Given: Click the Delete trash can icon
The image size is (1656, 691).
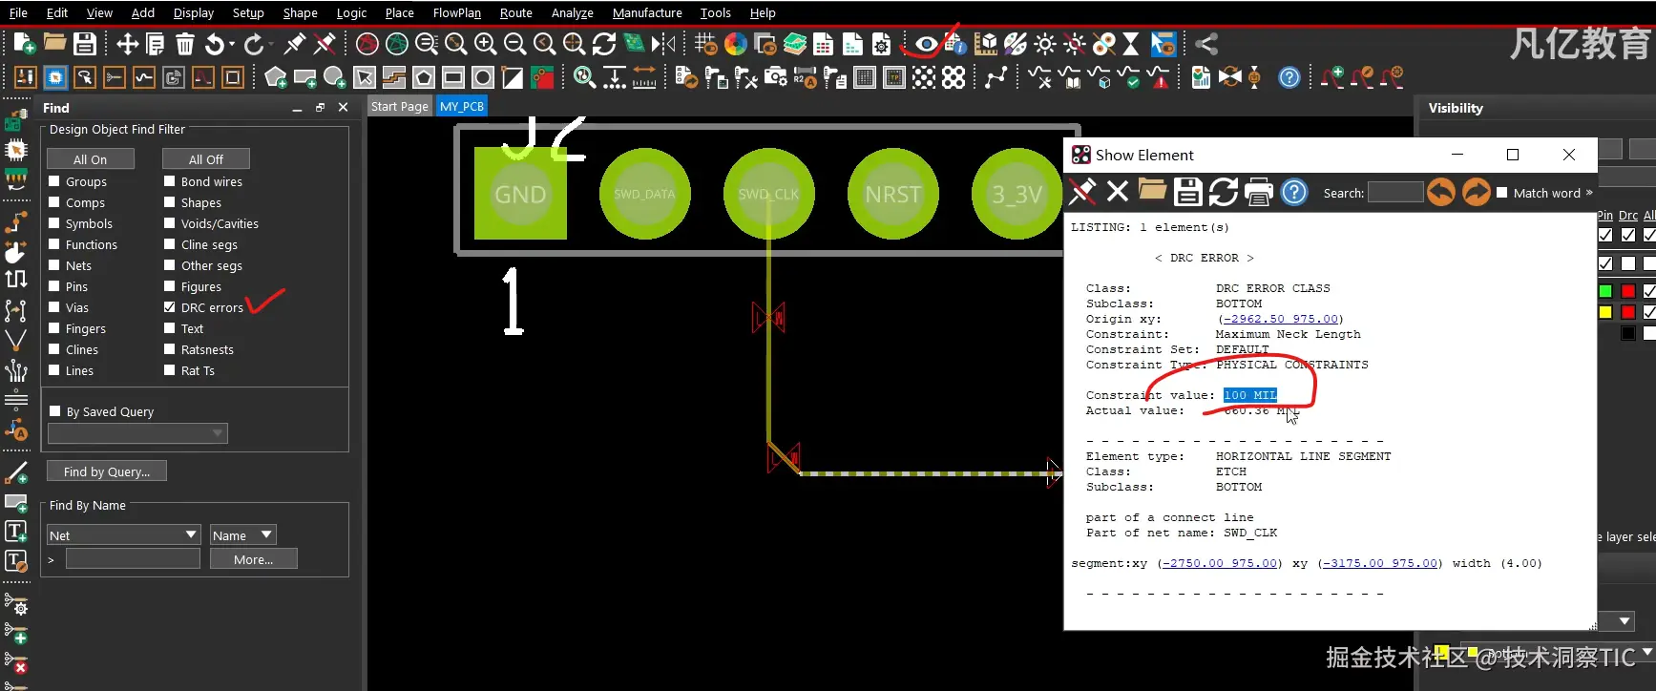Looking at the screenshot, I should coord(185,44).
